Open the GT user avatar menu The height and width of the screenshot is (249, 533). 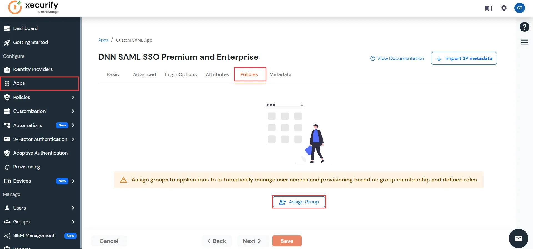tap(519, 8)
